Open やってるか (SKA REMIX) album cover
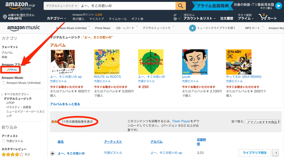 pyautogui.click(x=239, y=62)
